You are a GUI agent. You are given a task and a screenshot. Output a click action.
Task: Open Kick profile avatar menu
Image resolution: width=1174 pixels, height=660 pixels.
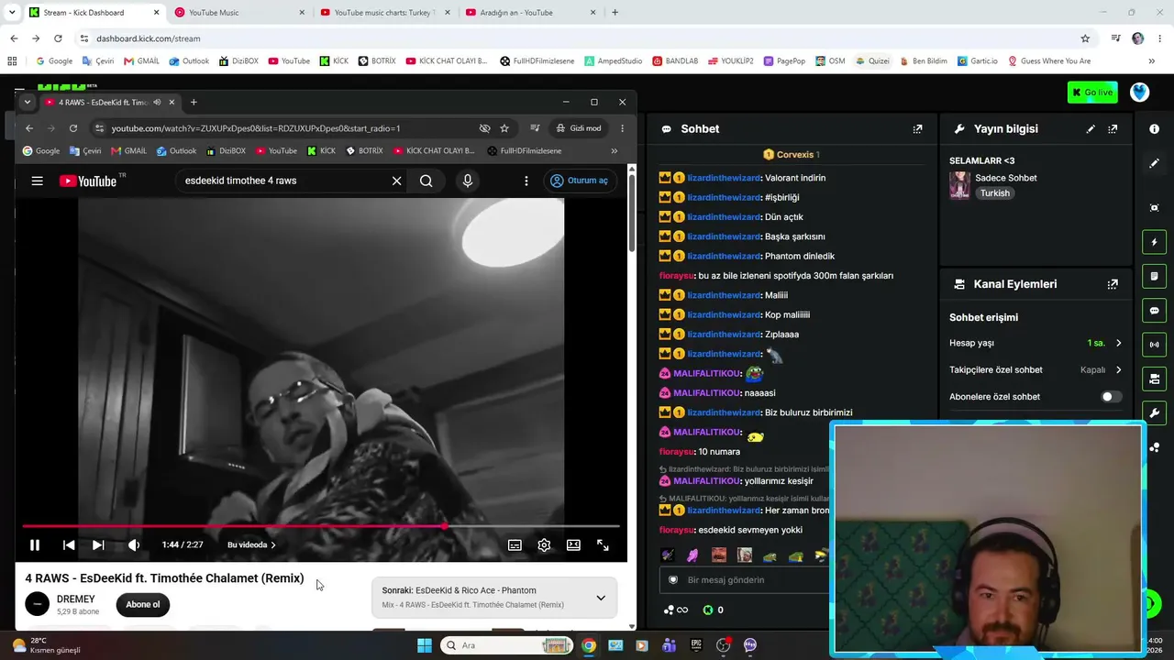(x=1139, y=93)
